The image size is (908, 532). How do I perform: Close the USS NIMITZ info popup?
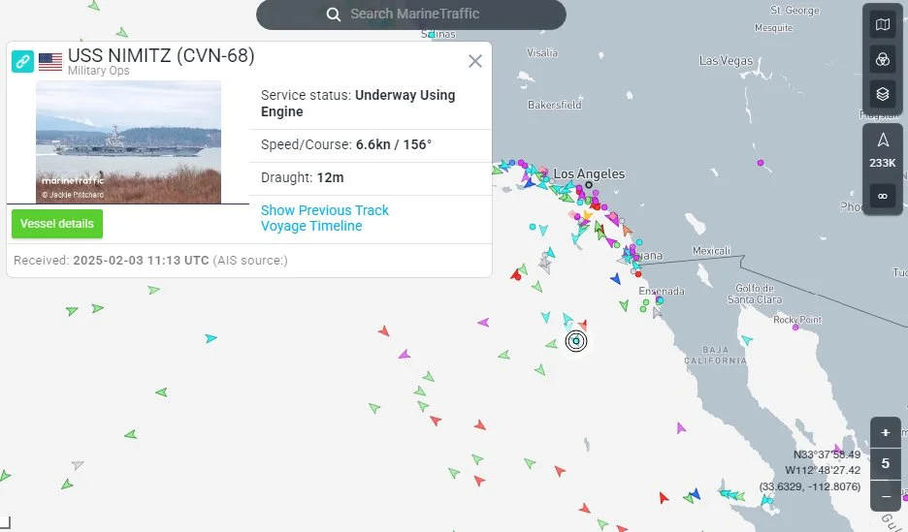coord(475,61)
